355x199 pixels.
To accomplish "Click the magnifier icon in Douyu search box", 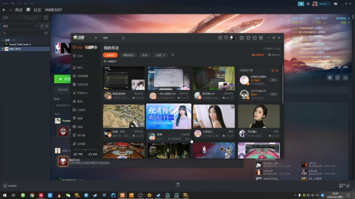I will pos(123,38).
